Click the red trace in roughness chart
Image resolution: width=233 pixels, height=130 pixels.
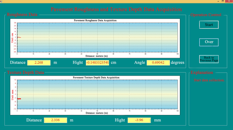[19, 37]
